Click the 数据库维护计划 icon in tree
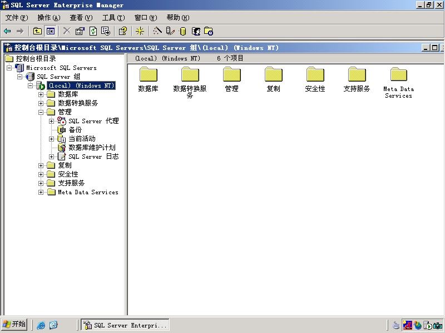The height and width of the screenshot is (333, 445). (62, 148)
